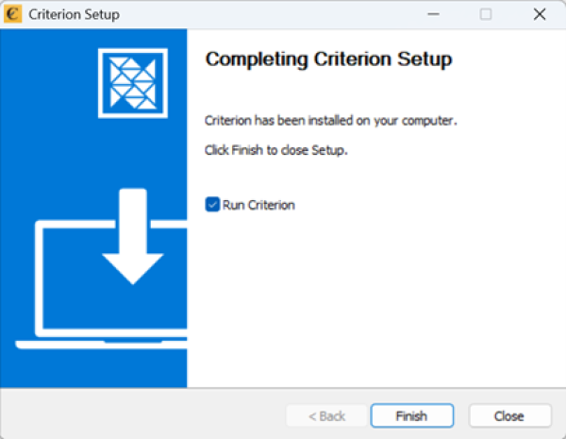This screenshot has height=439, width=566.
Task: Click the laptop outline illustration
Action: (x=57, y=283)
